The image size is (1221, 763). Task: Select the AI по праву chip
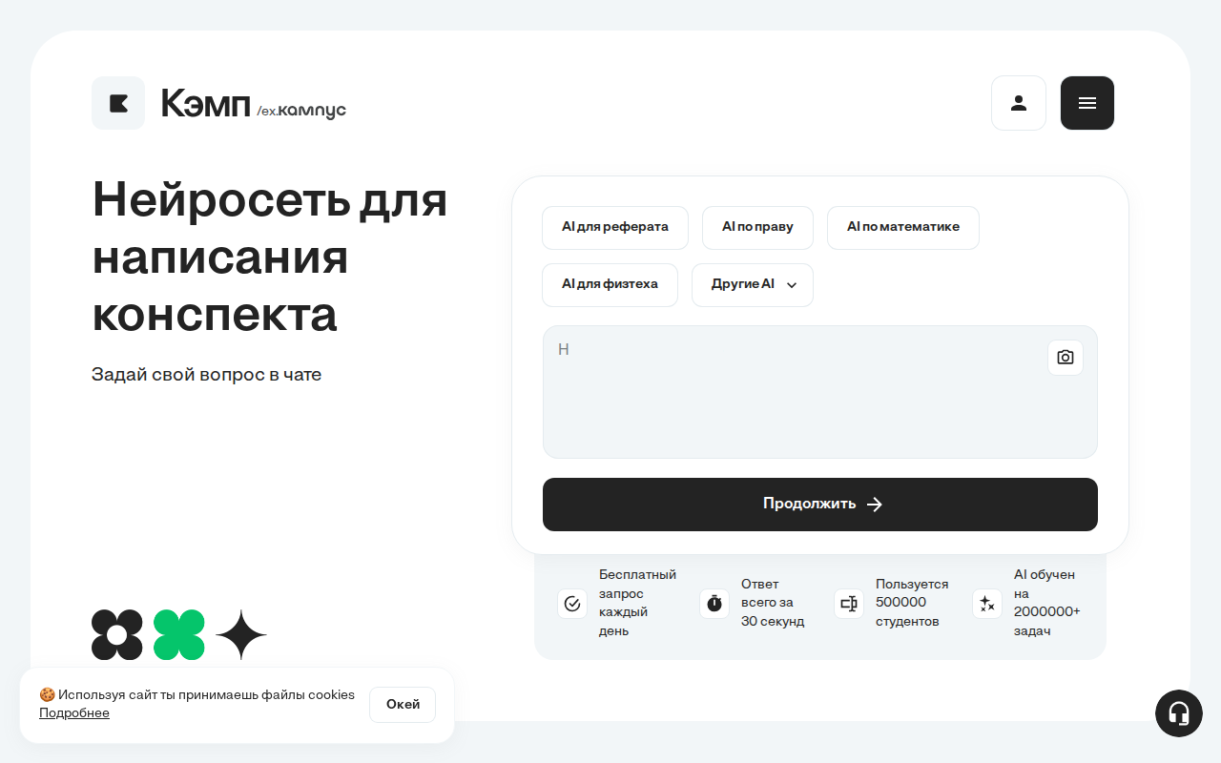757,228
